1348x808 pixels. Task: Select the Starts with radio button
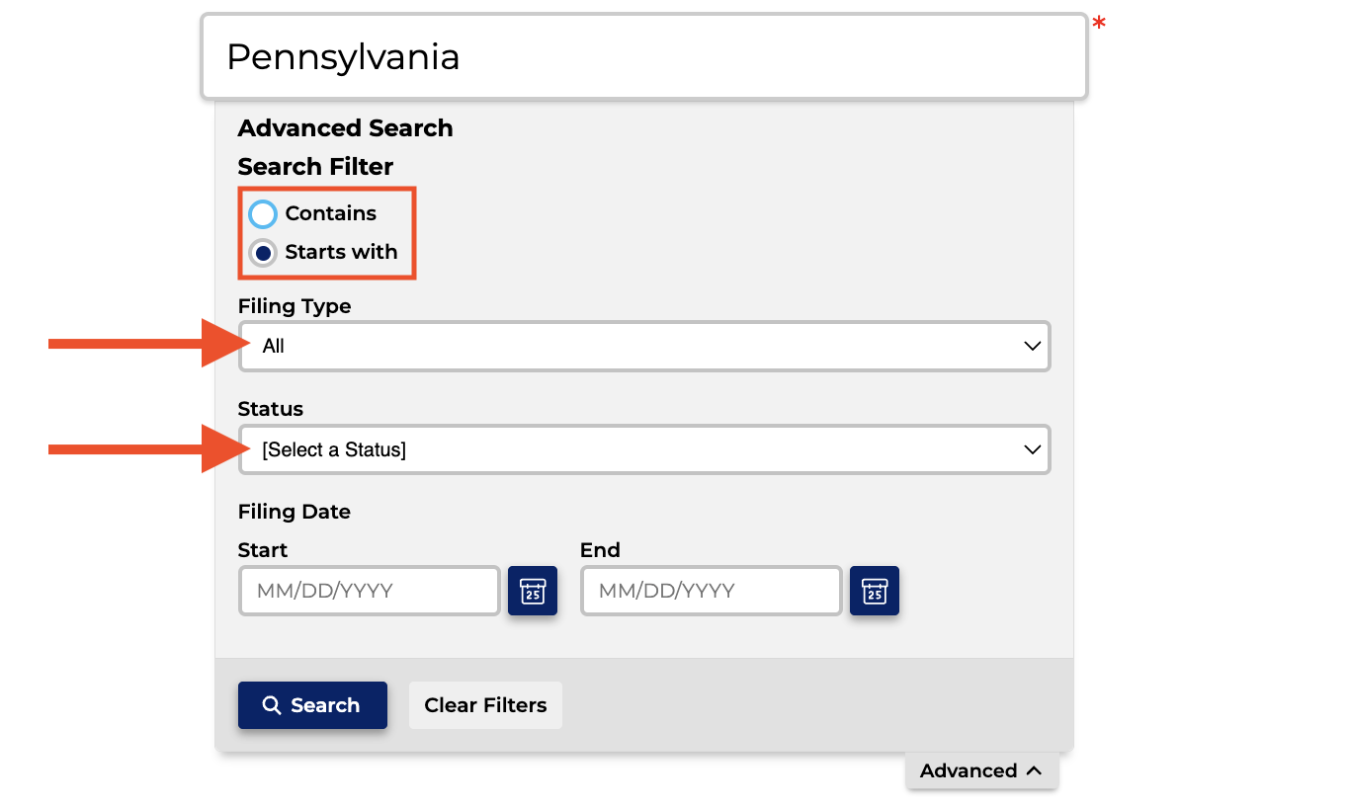263,253
